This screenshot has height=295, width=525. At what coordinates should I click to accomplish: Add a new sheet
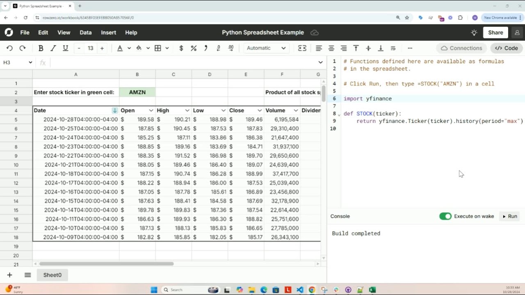click(x=9, y=275)
